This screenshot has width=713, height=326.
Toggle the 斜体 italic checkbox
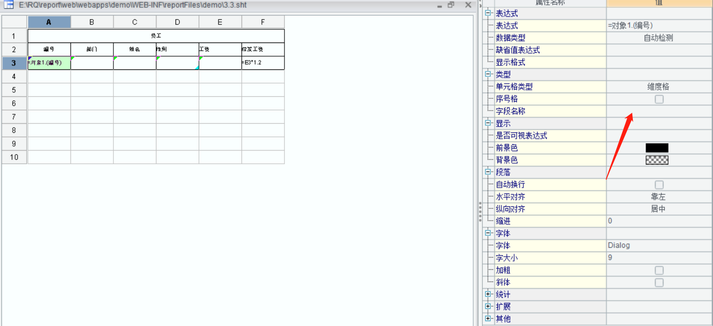(659, 283)
